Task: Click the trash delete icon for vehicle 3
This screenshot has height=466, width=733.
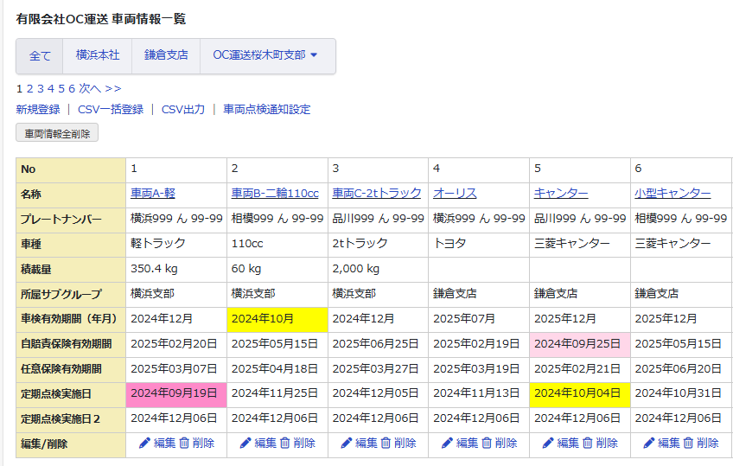Action: 386,443
